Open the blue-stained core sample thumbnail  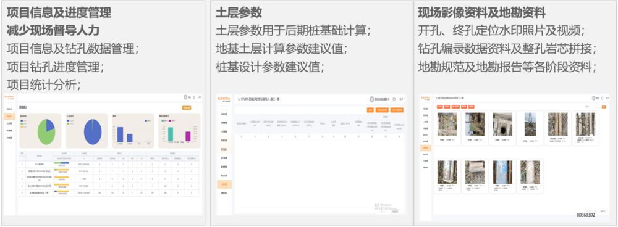[x=502, y=172]
